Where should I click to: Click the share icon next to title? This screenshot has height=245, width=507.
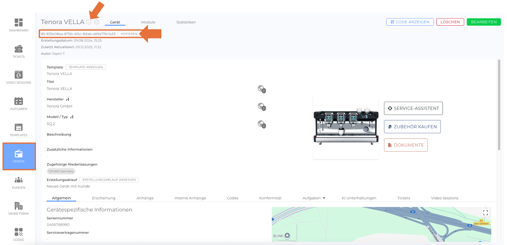97,22
